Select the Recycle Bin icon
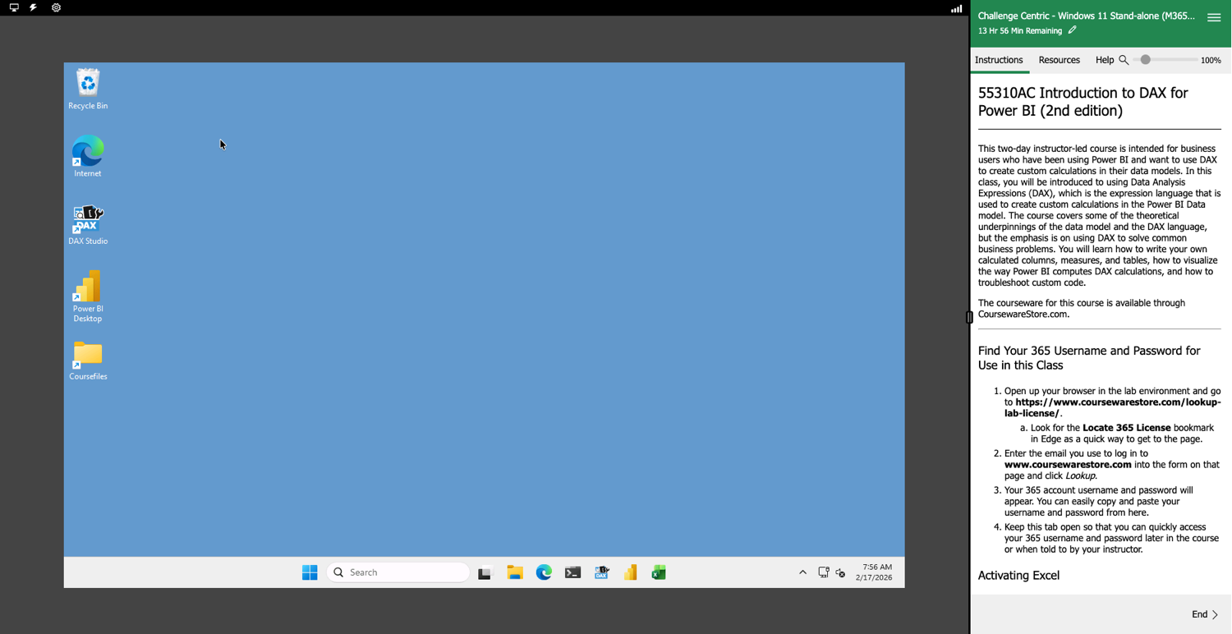 [x=88, y=85]
